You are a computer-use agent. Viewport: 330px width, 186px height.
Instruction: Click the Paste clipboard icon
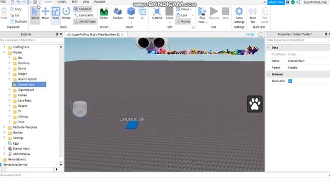coord(4,11)
